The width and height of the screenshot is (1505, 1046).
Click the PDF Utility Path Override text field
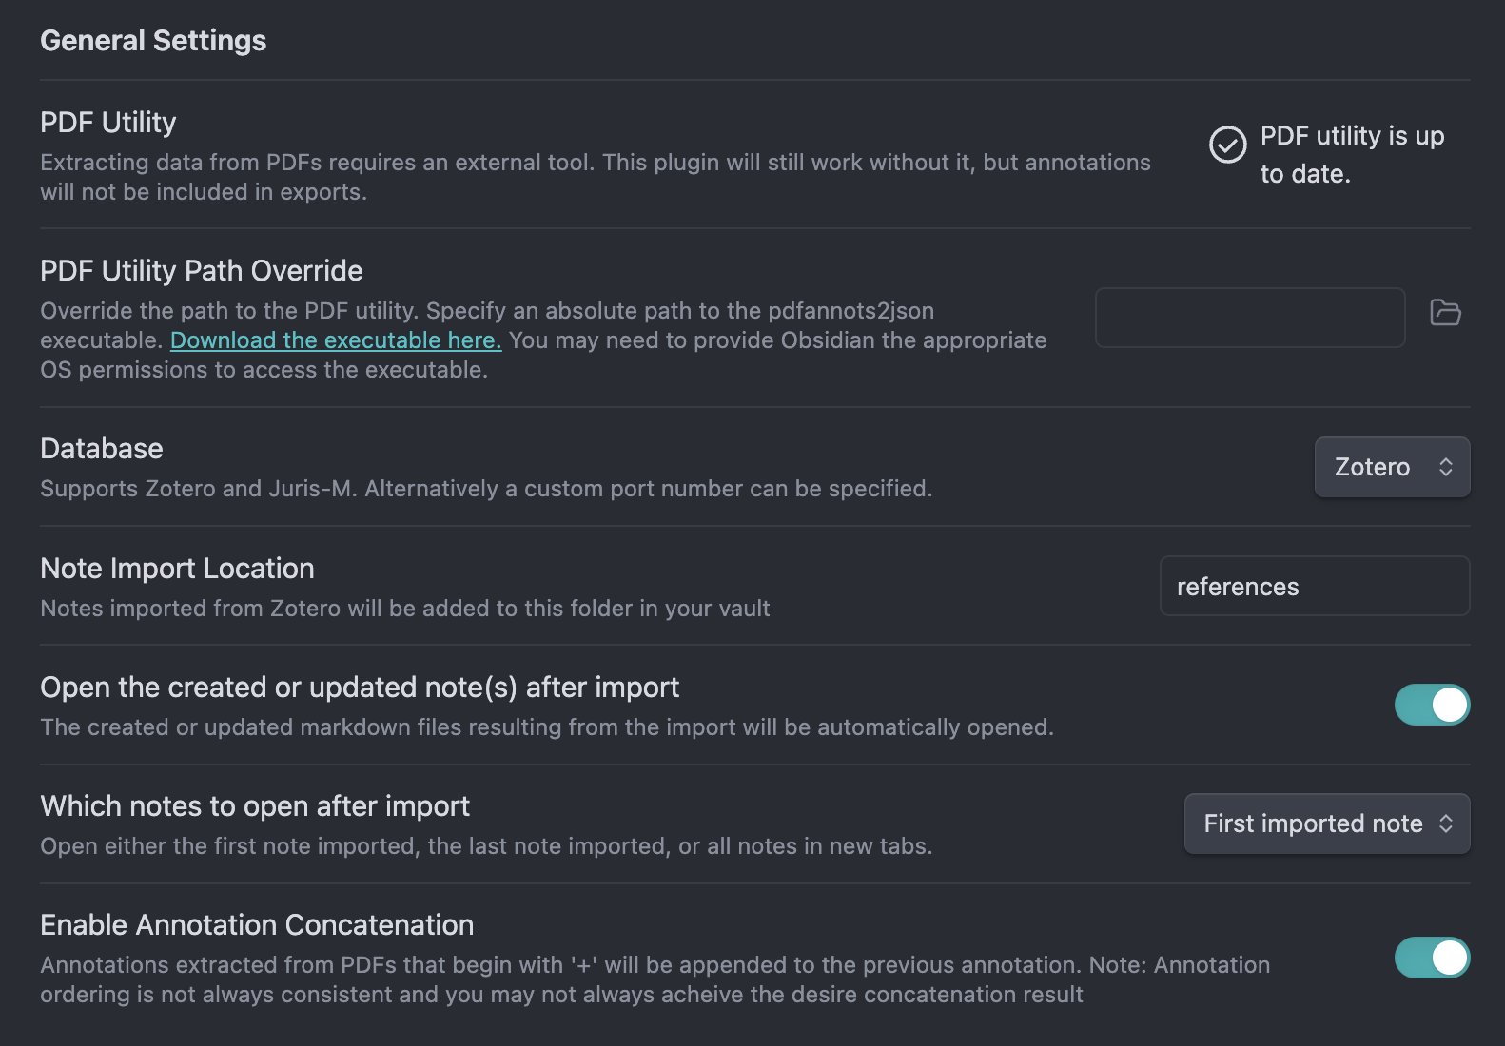click(x=1250, y=318)
